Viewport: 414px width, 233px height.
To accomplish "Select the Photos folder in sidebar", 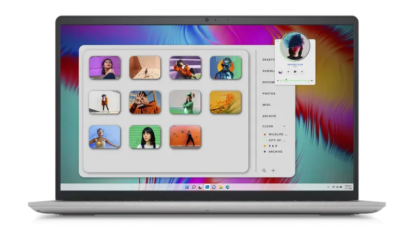I will tap(269, 94).
